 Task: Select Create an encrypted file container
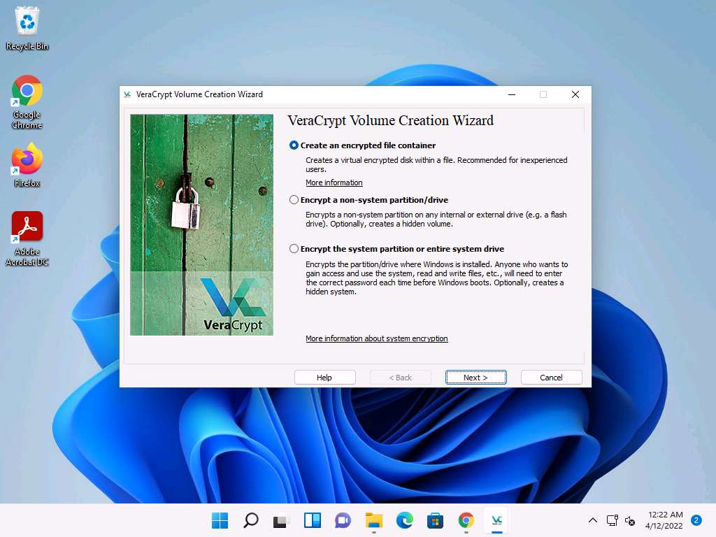(294, 145)
